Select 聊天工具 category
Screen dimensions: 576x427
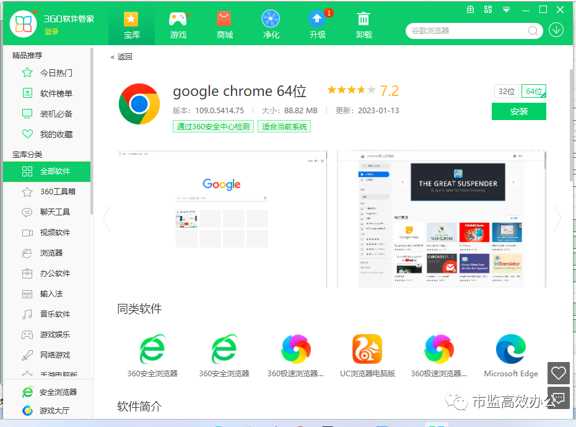(47, 212)
